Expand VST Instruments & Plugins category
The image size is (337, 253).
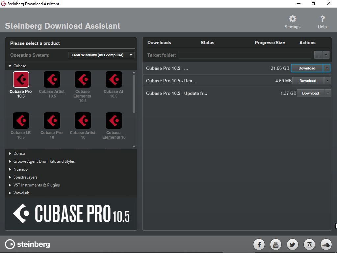click(10, 185)
